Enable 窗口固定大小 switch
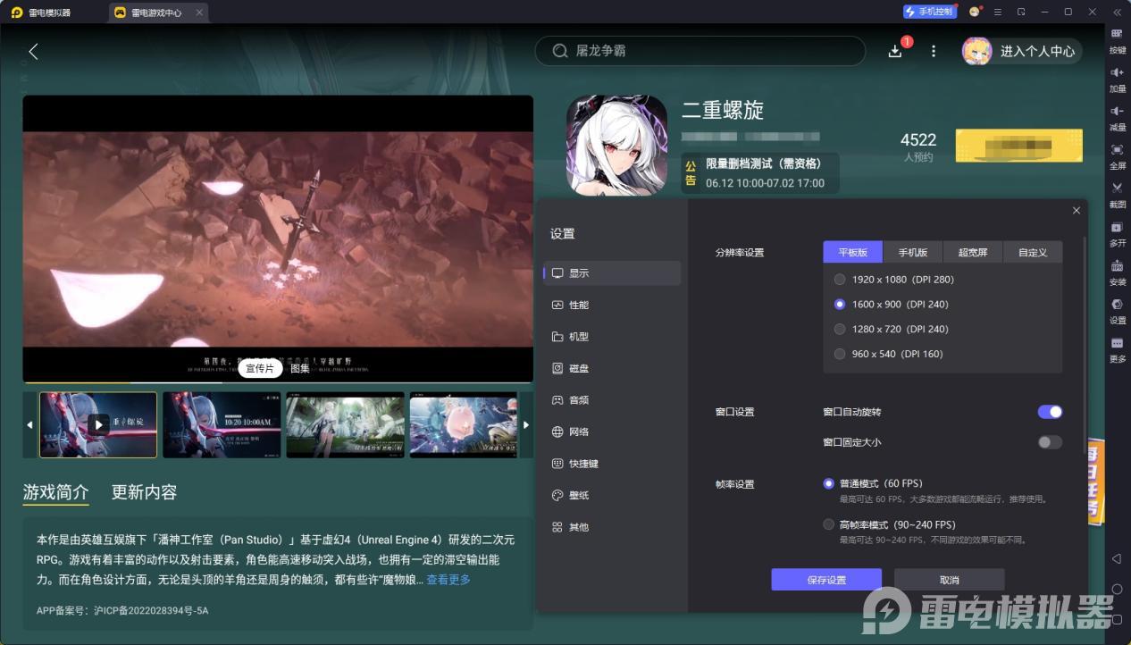This screenshot has height=645, width=1131. point(1050,442)
